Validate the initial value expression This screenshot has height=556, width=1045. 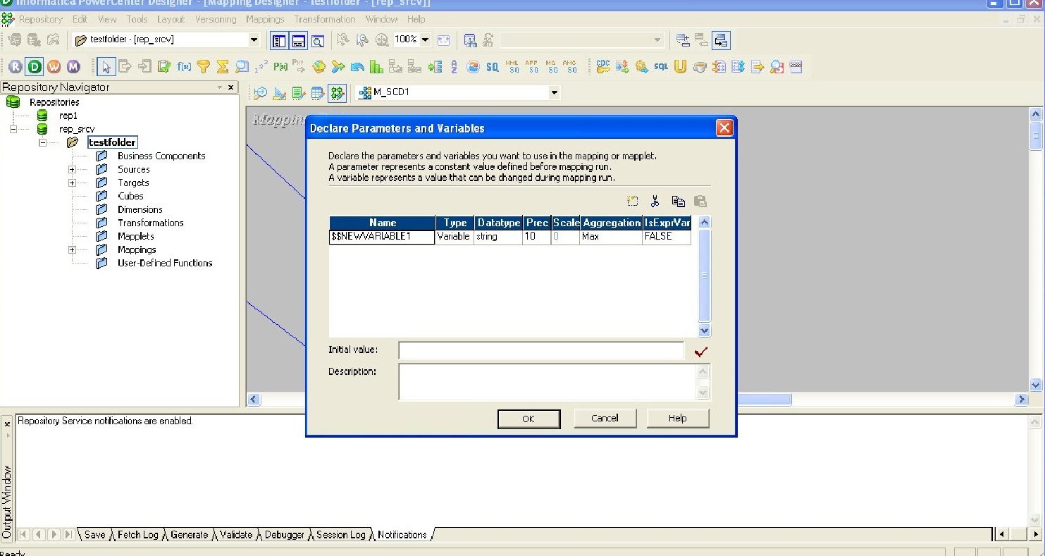click(700, 350)
